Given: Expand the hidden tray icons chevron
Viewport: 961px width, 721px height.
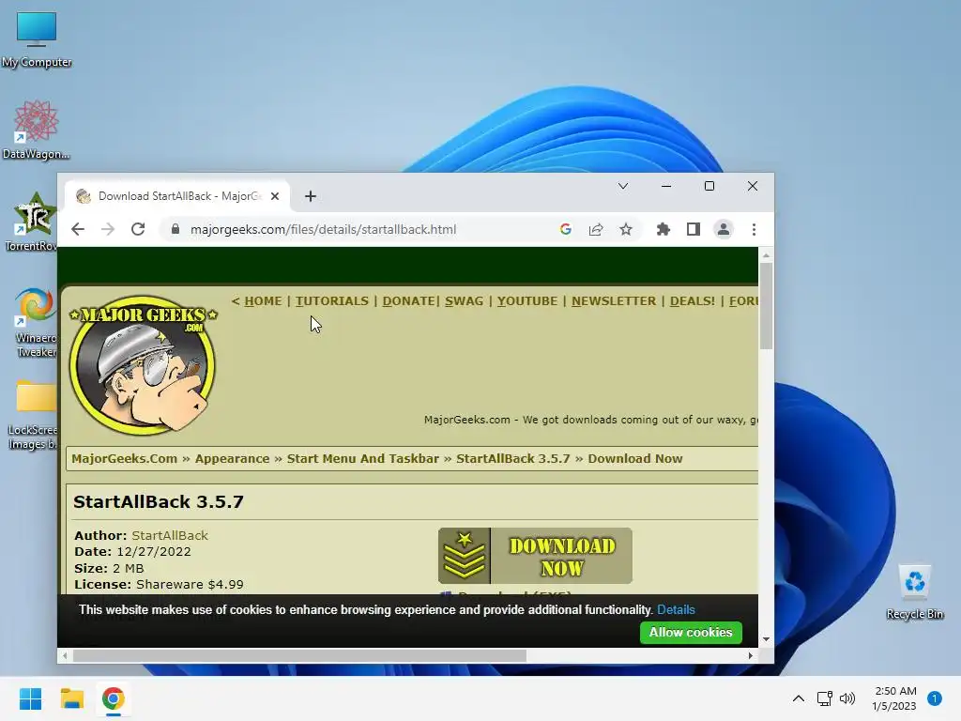Looking at the screenshot, I should pos(798,698).
